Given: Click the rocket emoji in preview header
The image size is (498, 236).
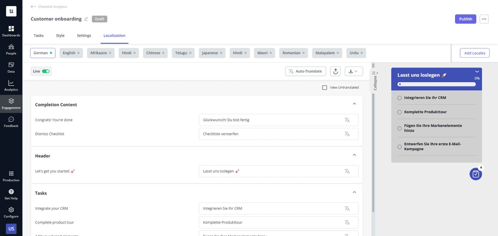Looking at the screenshot, I should [444, 75].
